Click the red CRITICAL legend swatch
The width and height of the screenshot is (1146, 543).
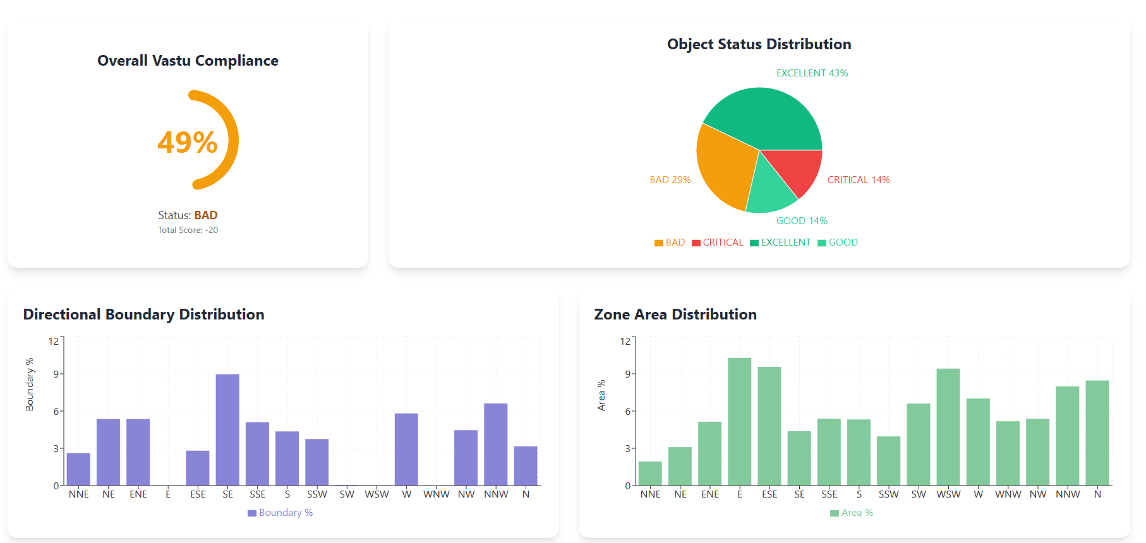point(696,243)
